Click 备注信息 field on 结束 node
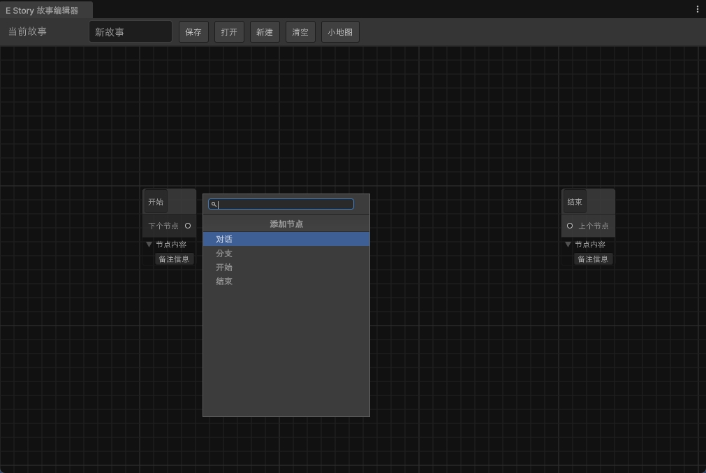The width and height of the screenshot is (706, 473). point(593,259)
